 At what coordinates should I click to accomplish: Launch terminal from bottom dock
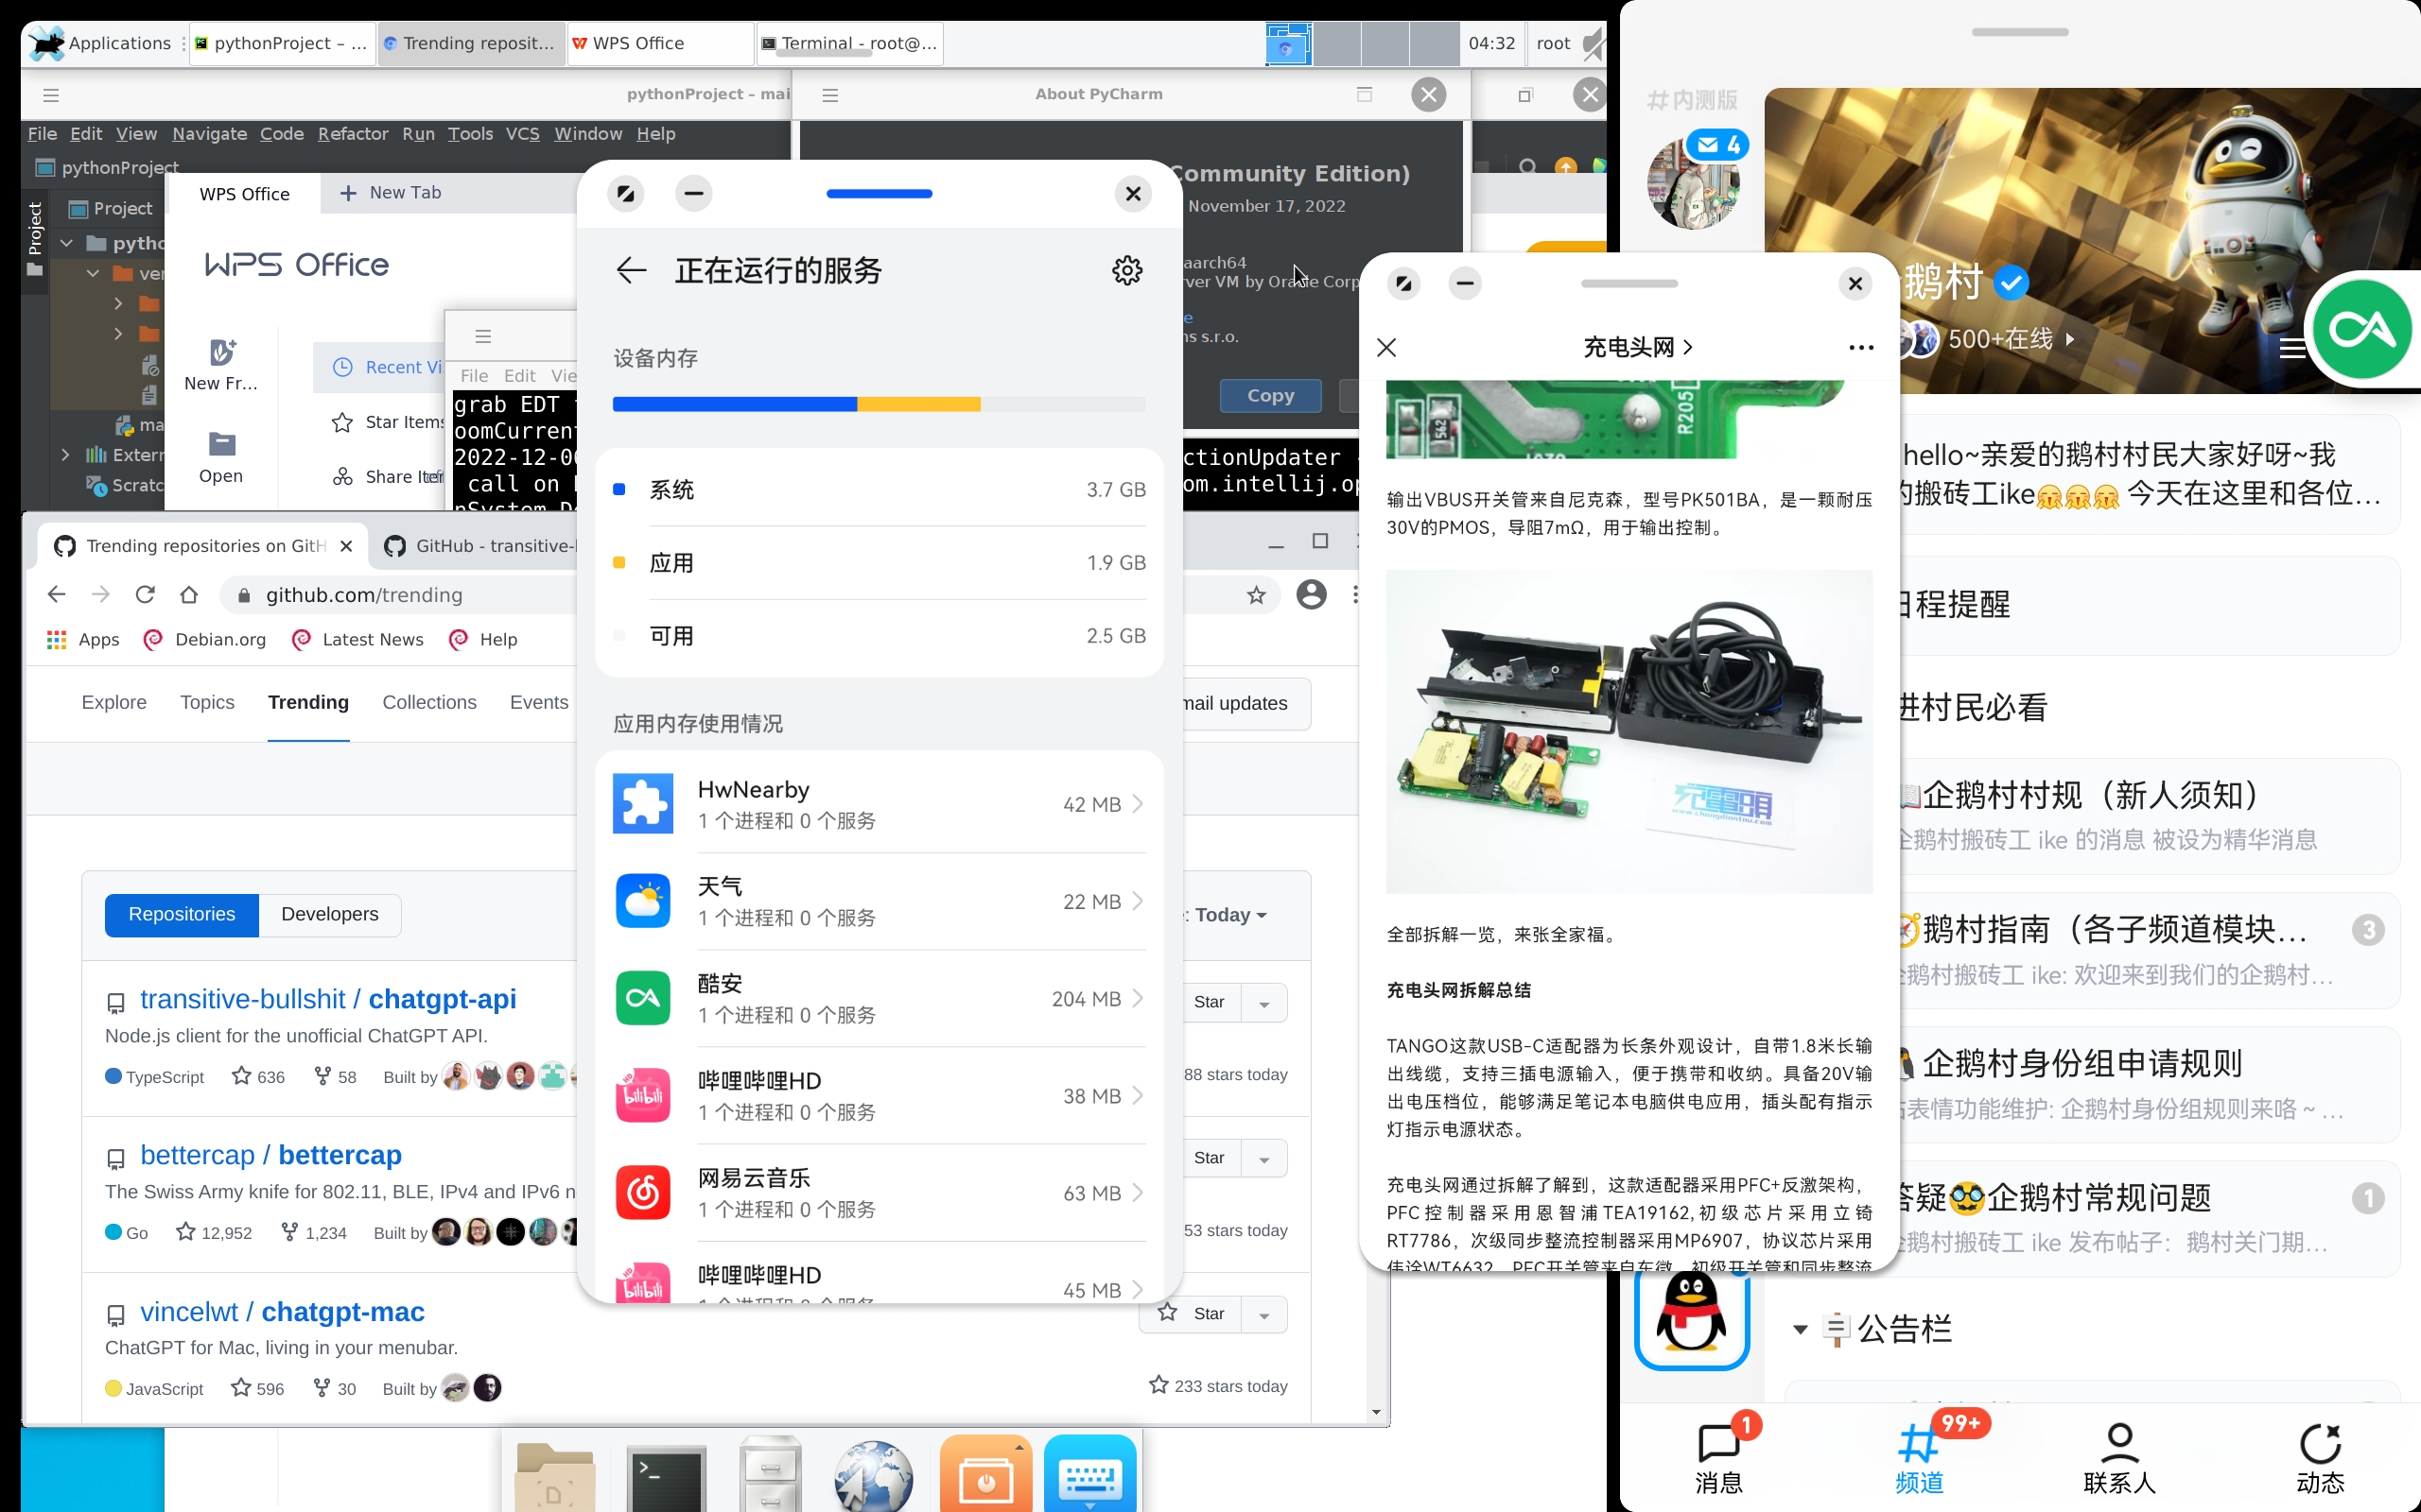pyautogui.click(x=667, y=1477)
